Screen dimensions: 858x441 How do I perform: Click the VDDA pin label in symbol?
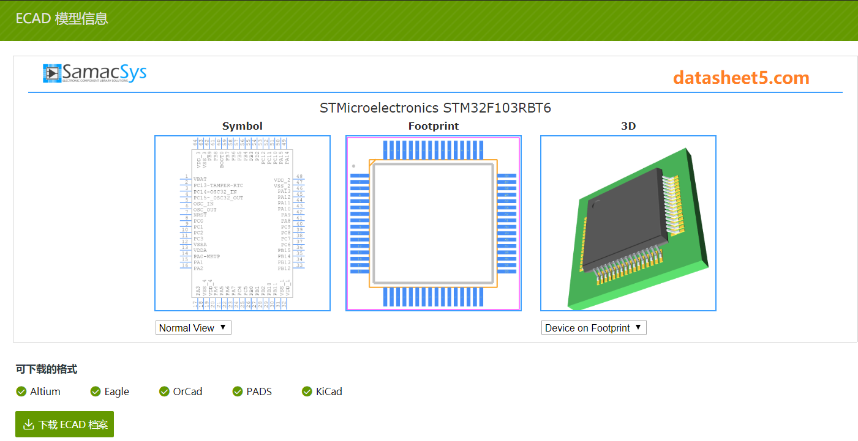[x=200, y=250]
